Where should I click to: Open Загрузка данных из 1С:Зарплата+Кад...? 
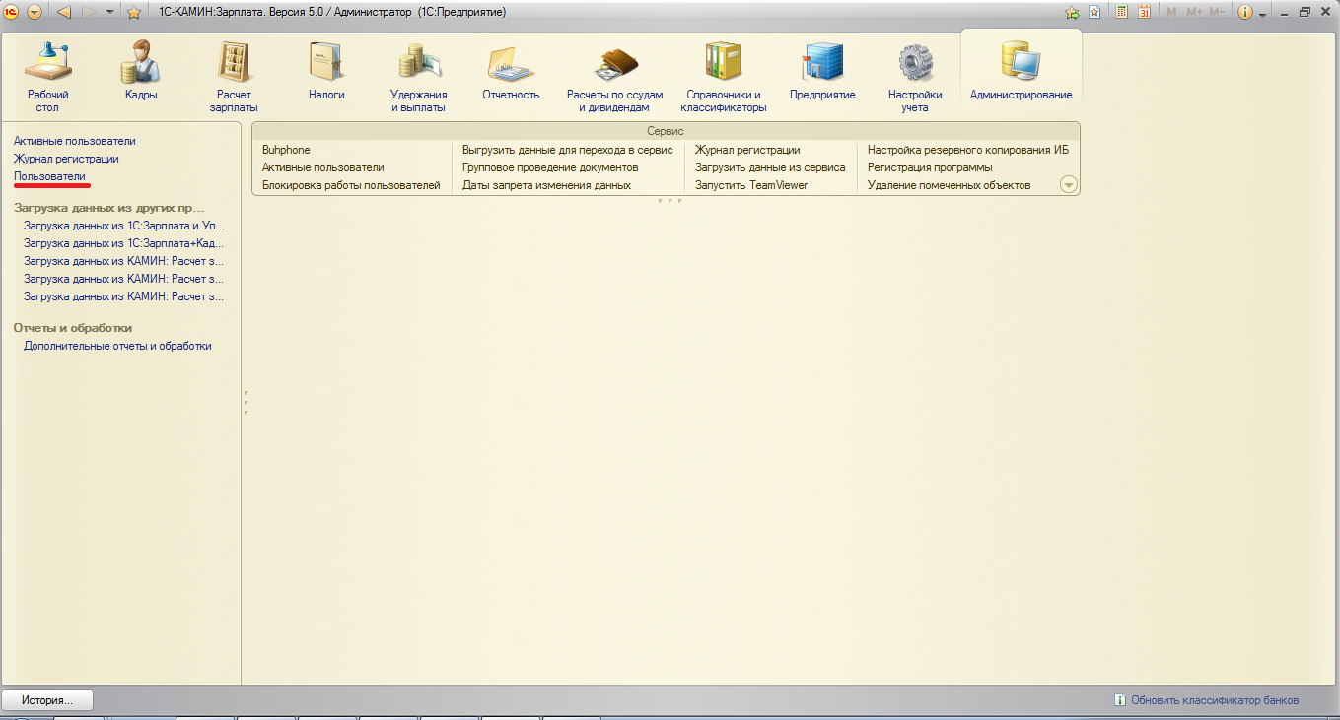tap(124, 243)
